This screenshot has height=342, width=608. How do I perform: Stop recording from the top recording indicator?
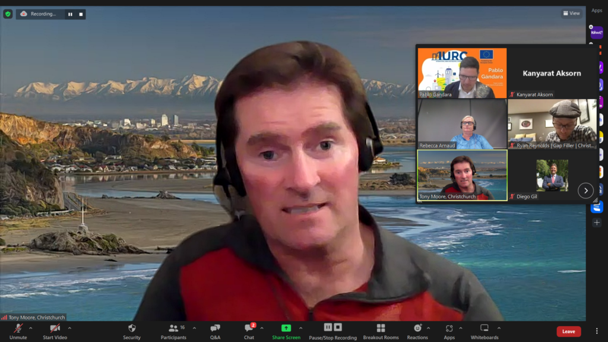pyautogui.click(x=81, y=14)
